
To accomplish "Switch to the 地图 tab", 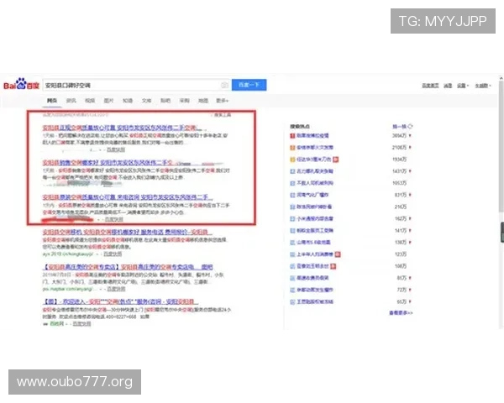I will (x=203, y=101).
